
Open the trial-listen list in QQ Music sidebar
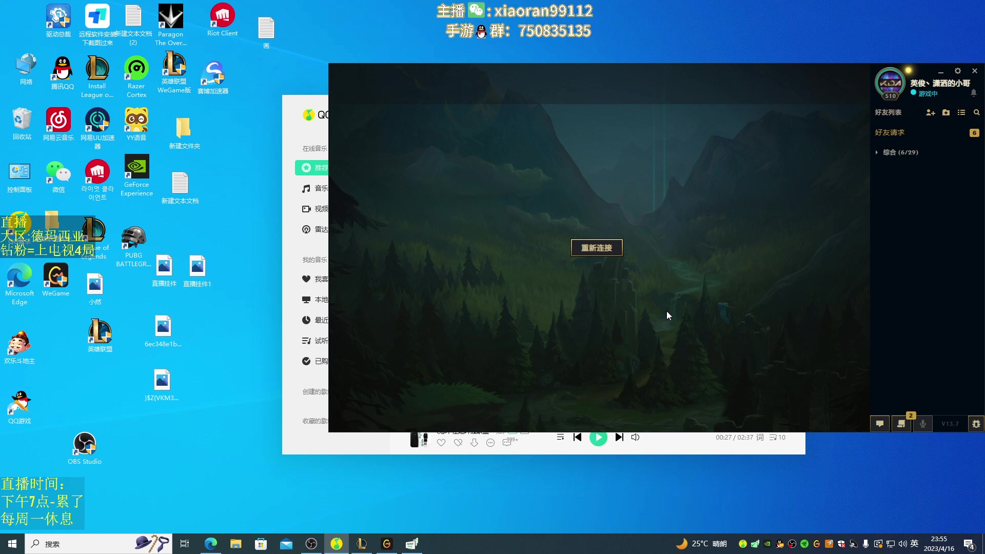point(314,341)
